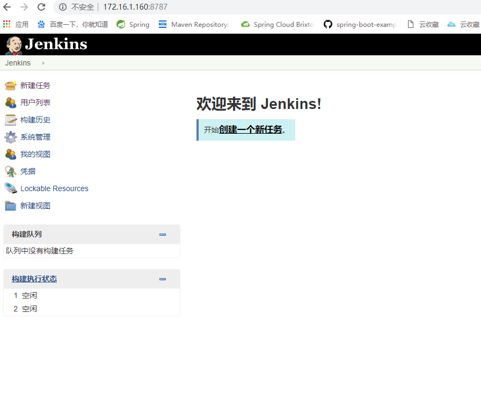Image resolution: width=481 pixels, height=393 pixels.
Task: Open the 凭据 menu link
Action: 28,171
